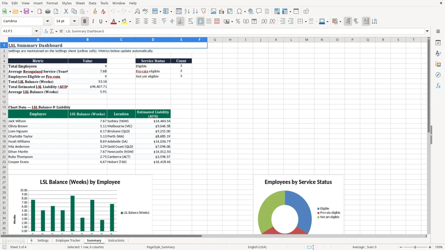Click the Print icon

tap(48, 11)
